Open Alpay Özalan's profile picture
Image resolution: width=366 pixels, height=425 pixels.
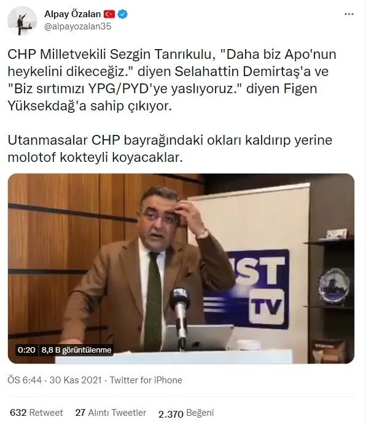(x=22, y=21)
